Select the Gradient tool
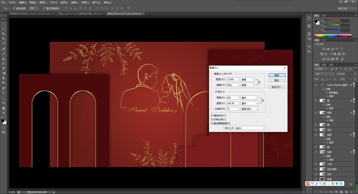358x194 pixels. 4,73
